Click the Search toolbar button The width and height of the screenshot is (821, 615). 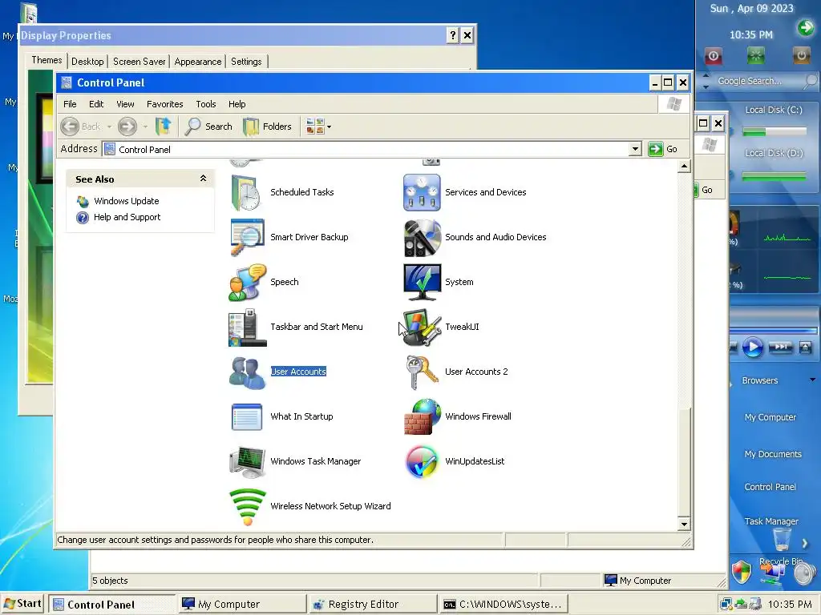pos(208,127)
